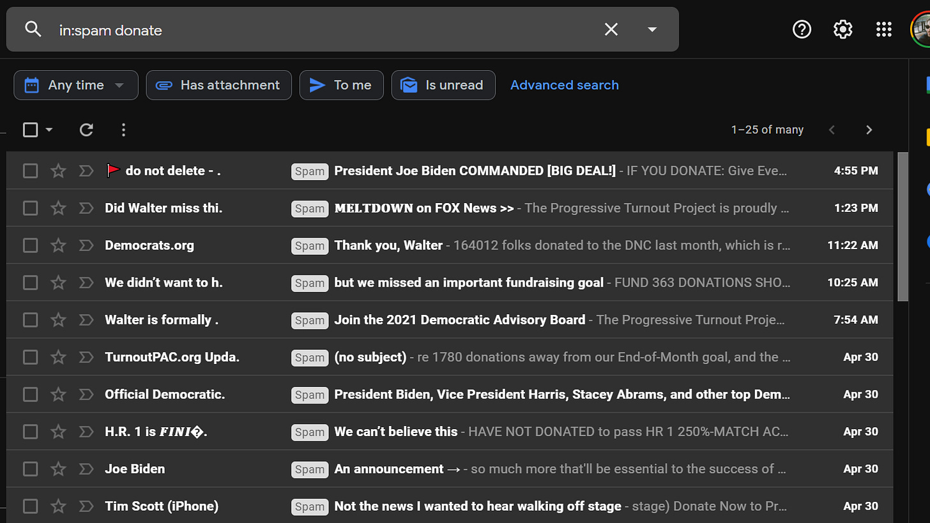Select the 'H.R. 1 is FINI' email checkbox
Viewport: 930px width, 523px height.
[30, 432]
